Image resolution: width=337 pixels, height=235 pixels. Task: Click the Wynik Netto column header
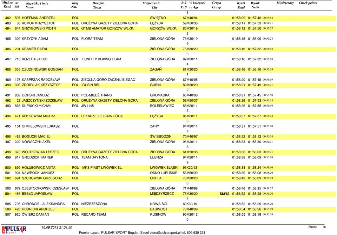(x=255, y=5)
